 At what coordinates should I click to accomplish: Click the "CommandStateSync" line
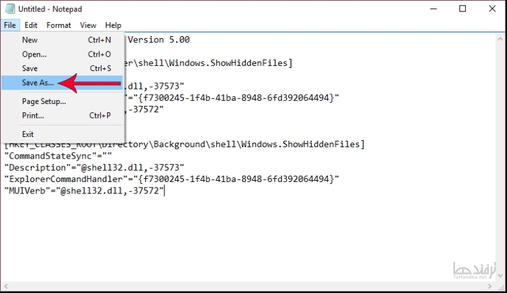point(58,156)
